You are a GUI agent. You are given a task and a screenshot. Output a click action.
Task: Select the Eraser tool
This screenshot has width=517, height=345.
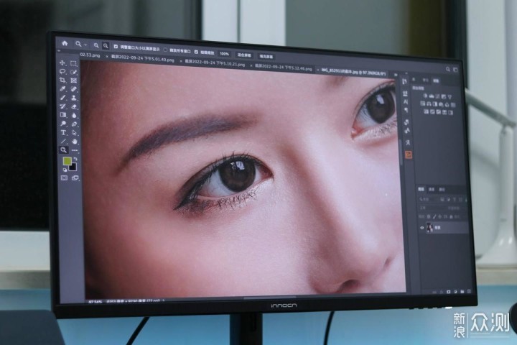click(74, 106)
